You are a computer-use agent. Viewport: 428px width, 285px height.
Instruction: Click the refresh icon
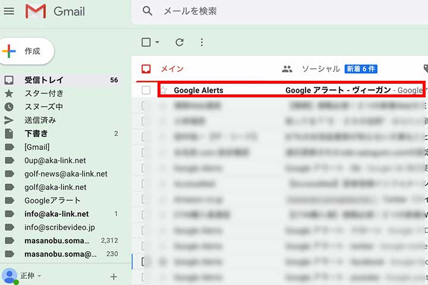(x=180, y=42)
